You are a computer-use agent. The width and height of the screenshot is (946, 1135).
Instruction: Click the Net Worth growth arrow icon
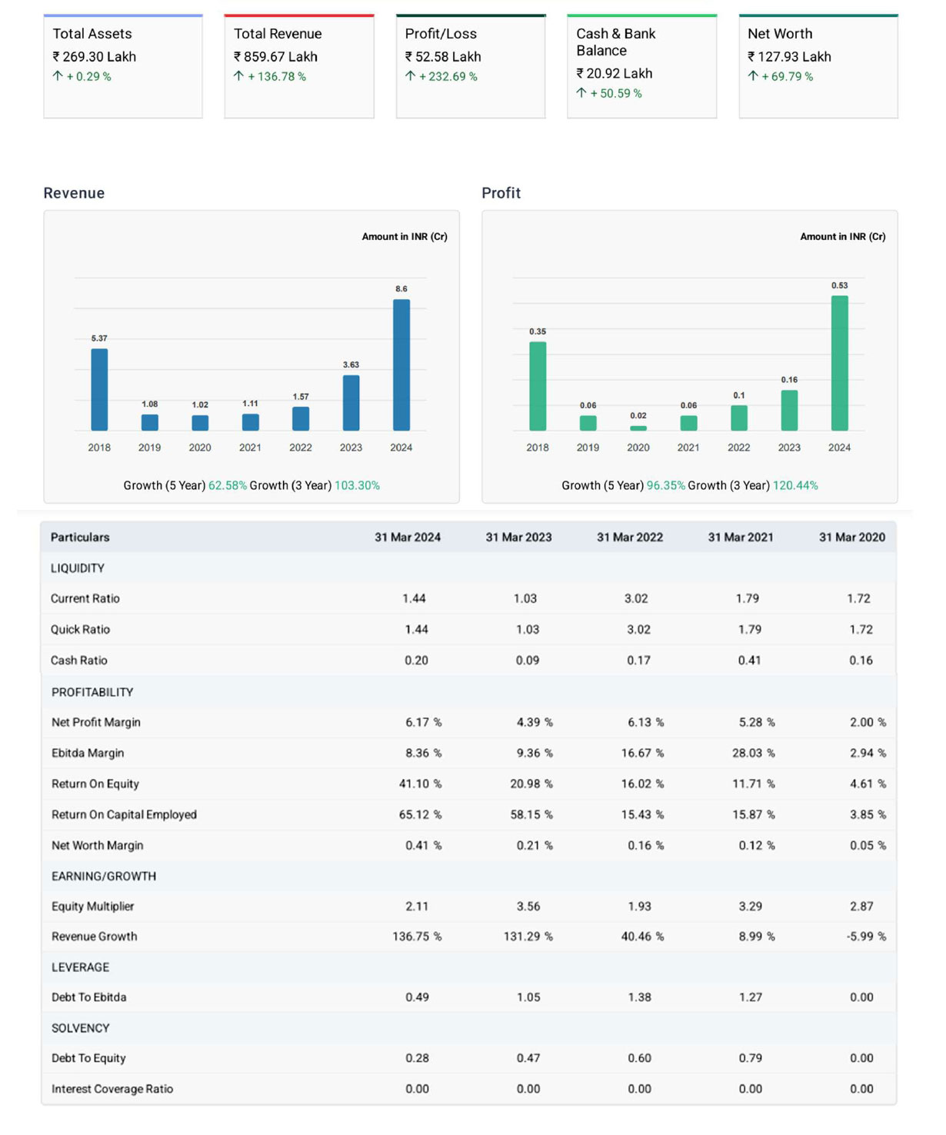[x=753, y=76]
